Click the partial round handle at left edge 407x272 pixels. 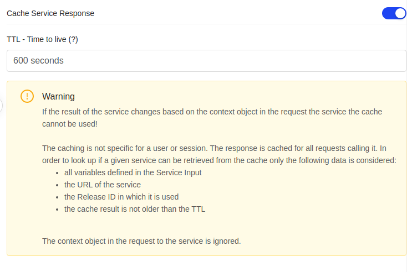point(1,106)
